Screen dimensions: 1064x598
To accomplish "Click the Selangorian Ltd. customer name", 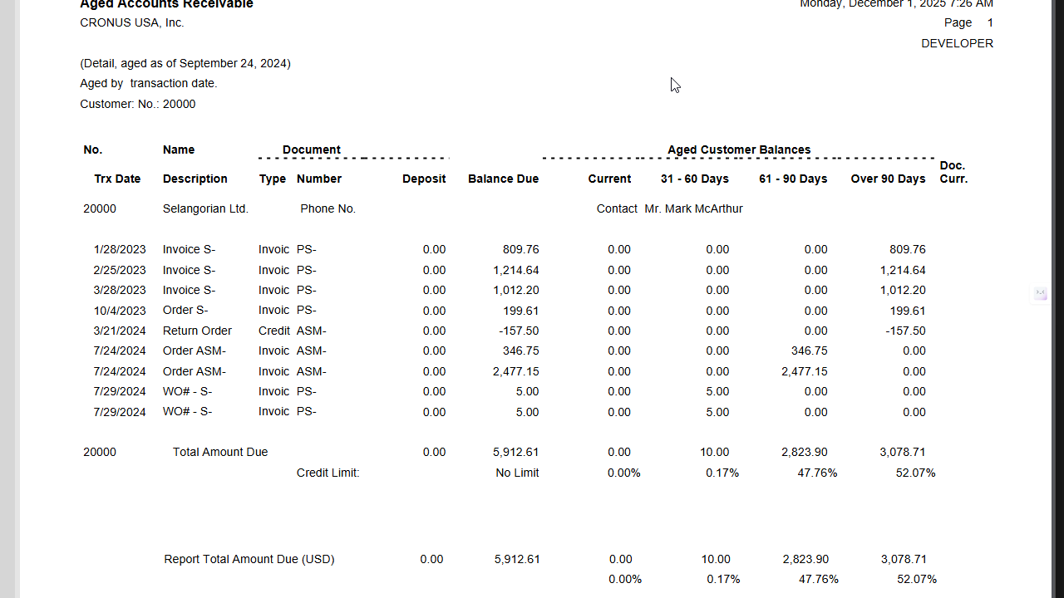I will (205, 208).
